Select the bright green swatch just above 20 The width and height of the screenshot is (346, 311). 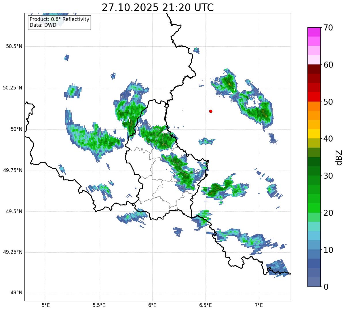[x=314, y=208]
